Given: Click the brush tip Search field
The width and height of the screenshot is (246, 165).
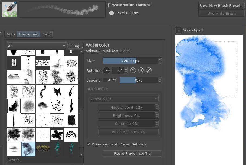Looking at the screenshot, I should coord(43,160).
